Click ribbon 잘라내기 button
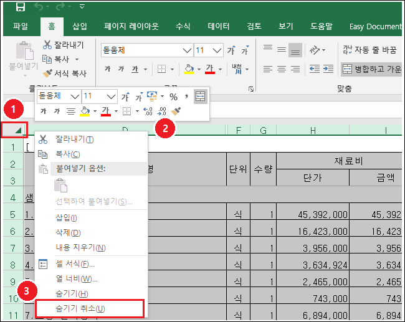Viewport: 405px width, 322px height. (64, 45)
